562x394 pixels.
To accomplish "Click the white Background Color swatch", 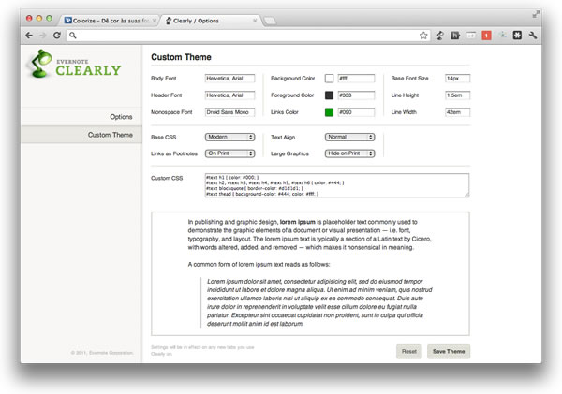I will click(x=329, y=79).
